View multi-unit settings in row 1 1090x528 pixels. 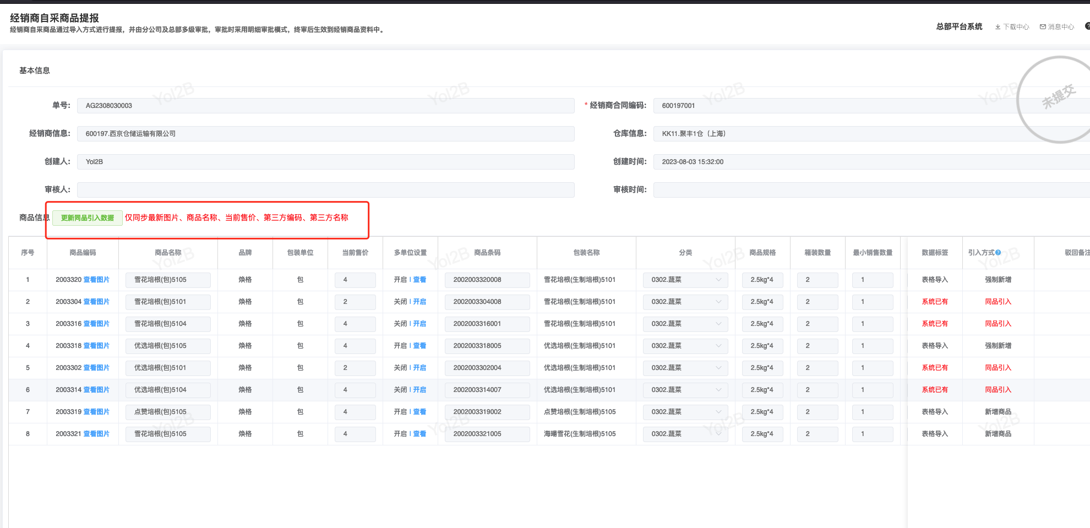(x=419, y=280)
